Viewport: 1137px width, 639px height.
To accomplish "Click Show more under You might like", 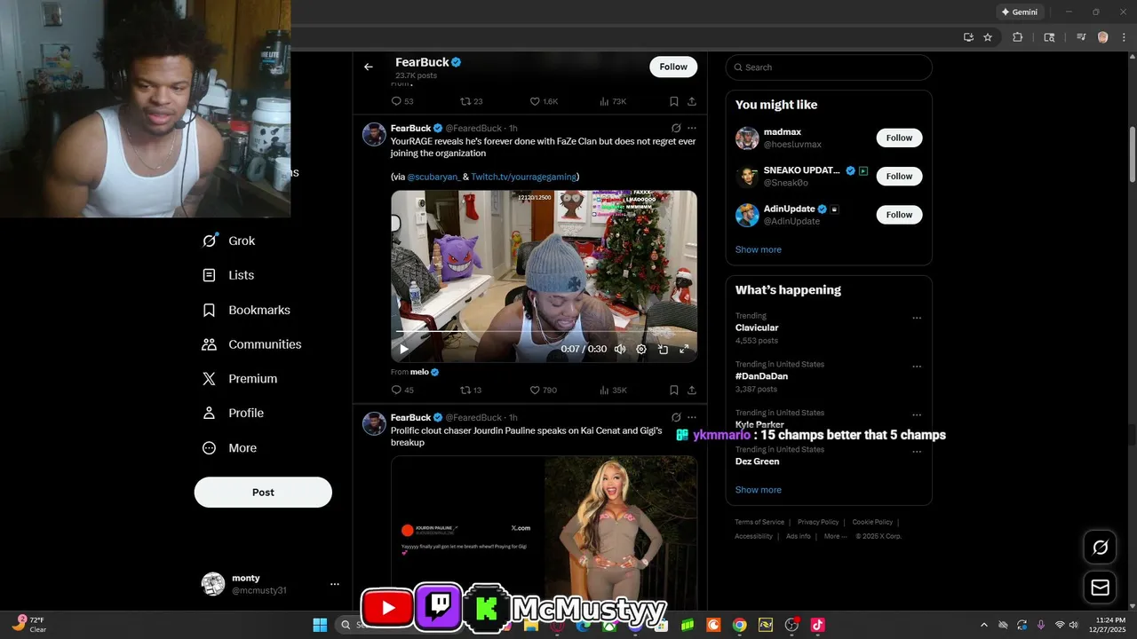I will pos(759,249).
